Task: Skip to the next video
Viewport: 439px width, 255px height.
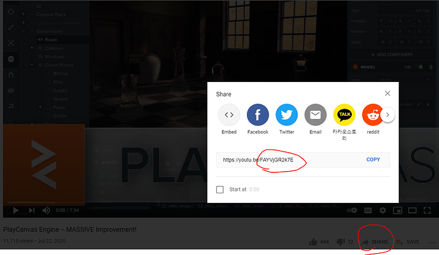Action: pos(31,210)
